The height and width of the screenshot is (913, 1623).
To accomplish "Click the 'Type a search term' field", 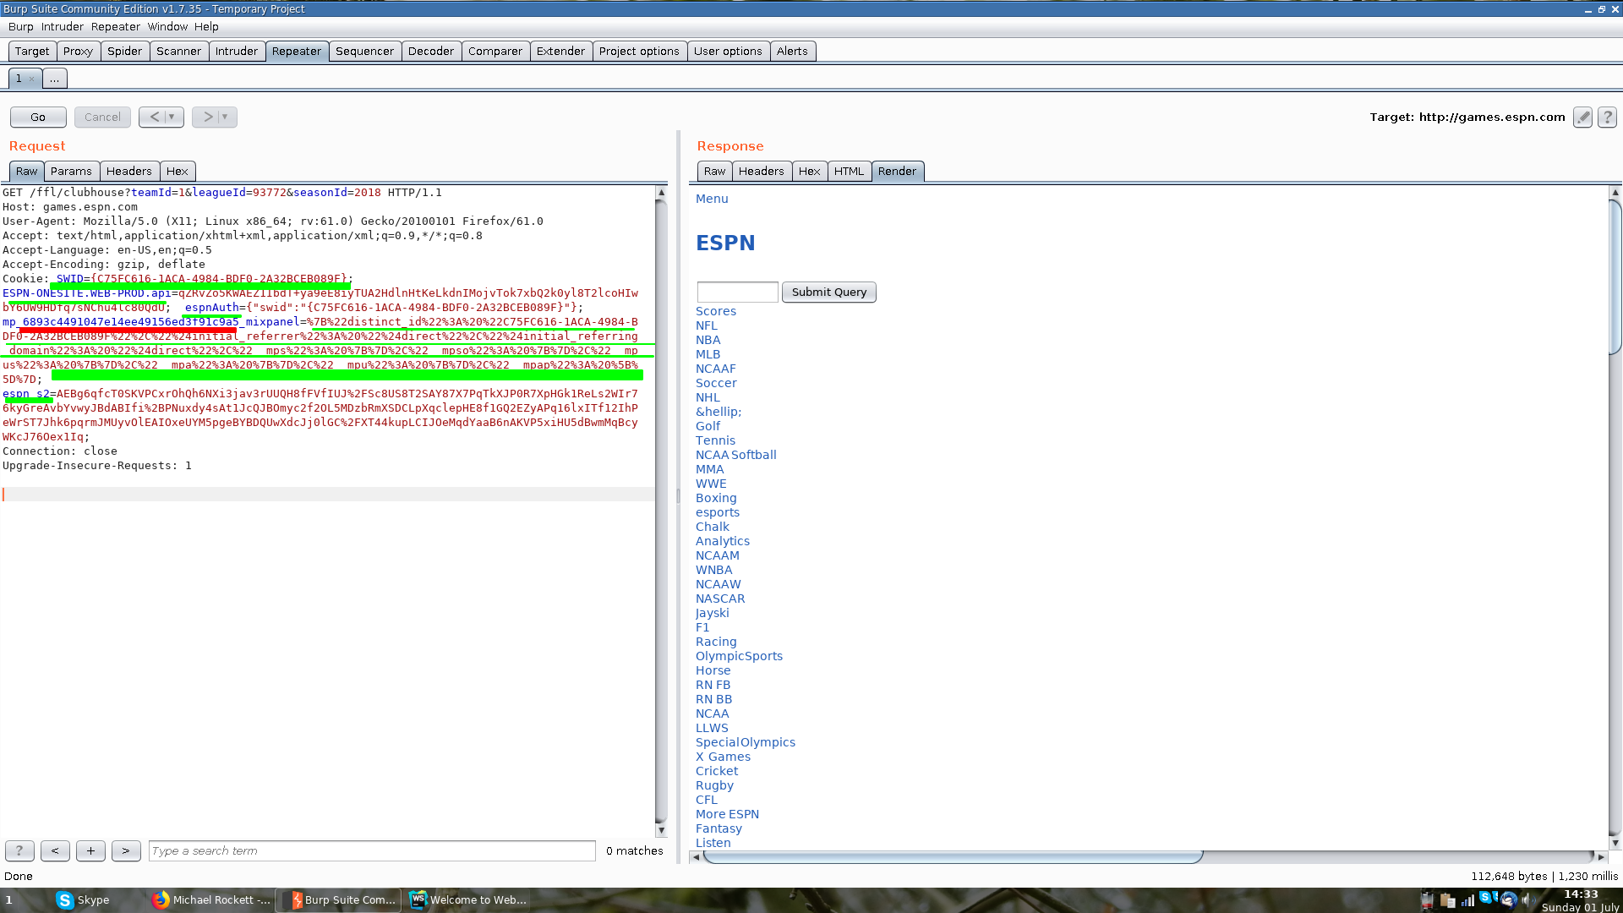I will tap(372, 850).
